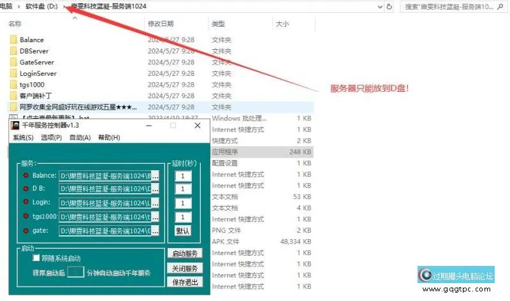Select the 文本文档 4 KB row
This screenshot has height=301, width=510.
[x=262, y=208]
